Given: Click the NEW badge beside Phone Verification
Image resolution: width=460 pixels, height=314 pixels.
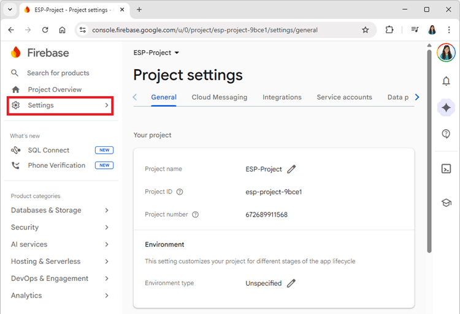Looking at the screenshot, I should 104,165.
